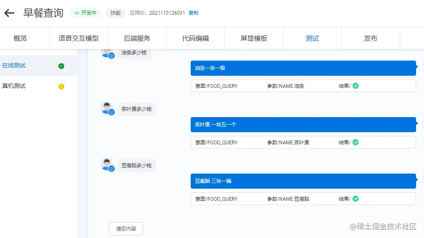Go to 代码编辑 tab
The width and height of the screenshot is (424, 238).
(x=195, y=38)
